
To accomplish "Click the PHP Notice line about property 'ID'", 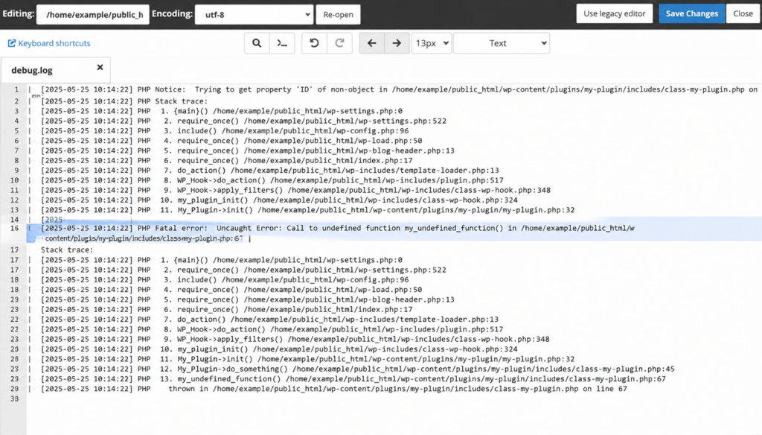I will tap(399, 89).
